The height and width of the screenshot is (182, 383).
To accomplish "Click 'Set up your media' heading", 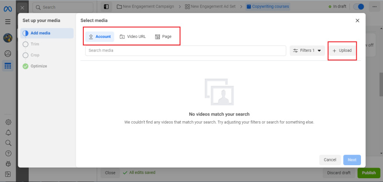I will pos(41,21).
